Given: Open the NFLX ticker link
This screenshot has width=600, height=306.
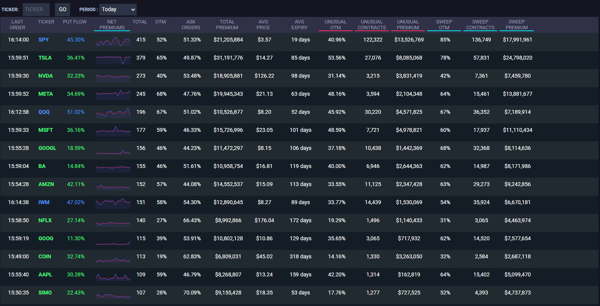Looking at the screenshot, I should [45, 220].
